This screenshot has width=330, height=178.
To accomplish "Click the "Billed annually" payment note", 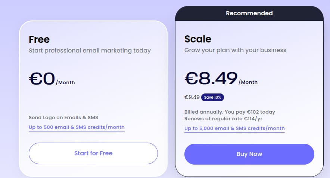I will click(230, 112).
